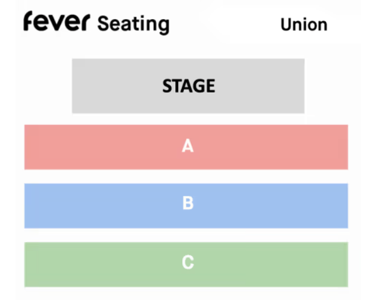Click the Seating heading text
368x300 pixels.
[x=133, y=24]
